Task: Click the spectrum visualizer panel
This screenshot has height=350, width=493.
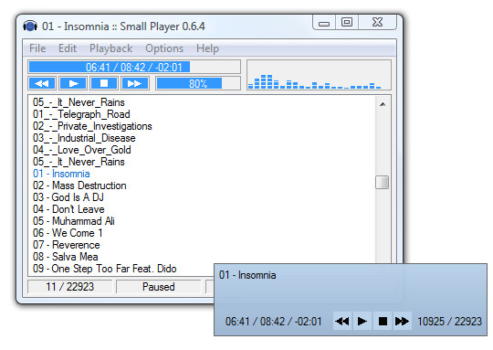Action: 320,75
